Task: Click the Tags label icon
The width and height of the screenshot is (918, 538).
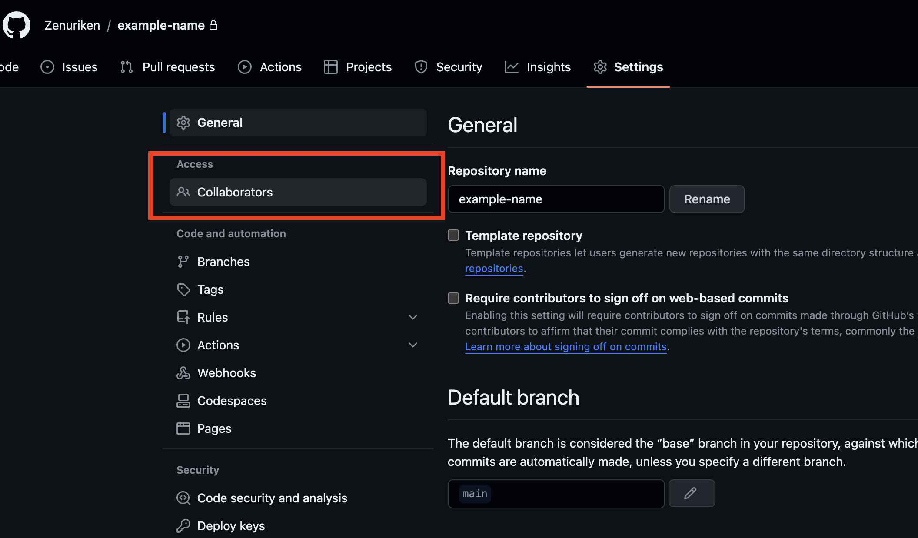Action: tap(183, 289)
